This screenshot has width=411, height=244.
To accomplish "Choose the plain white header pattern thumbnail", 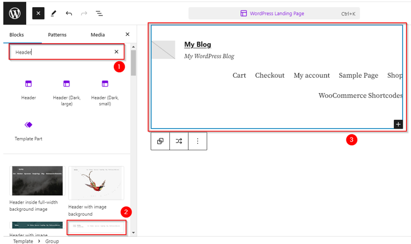I will [x=96, y=227].
